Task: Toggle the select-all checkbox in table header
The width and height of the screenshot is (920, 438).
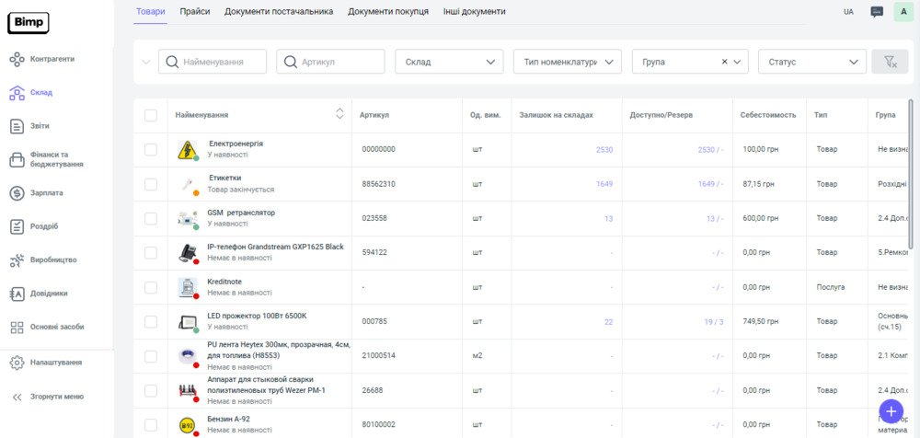Action: pyautogui.click(x=151, y=115)
